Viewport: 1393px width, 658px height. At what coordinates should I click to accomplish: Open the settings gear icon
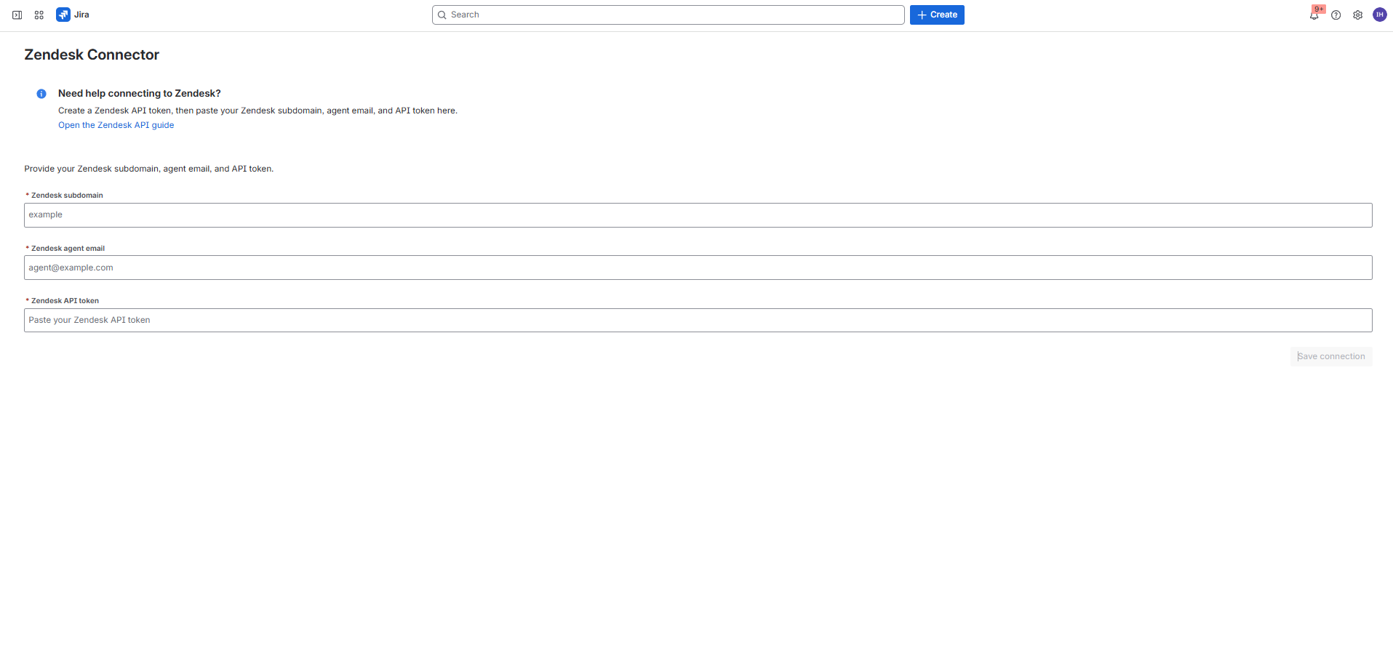[x=1358, y=15]
